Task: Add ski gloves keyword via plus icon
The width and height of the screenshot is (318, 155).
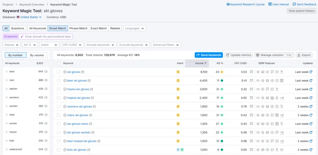Action: 65,72
